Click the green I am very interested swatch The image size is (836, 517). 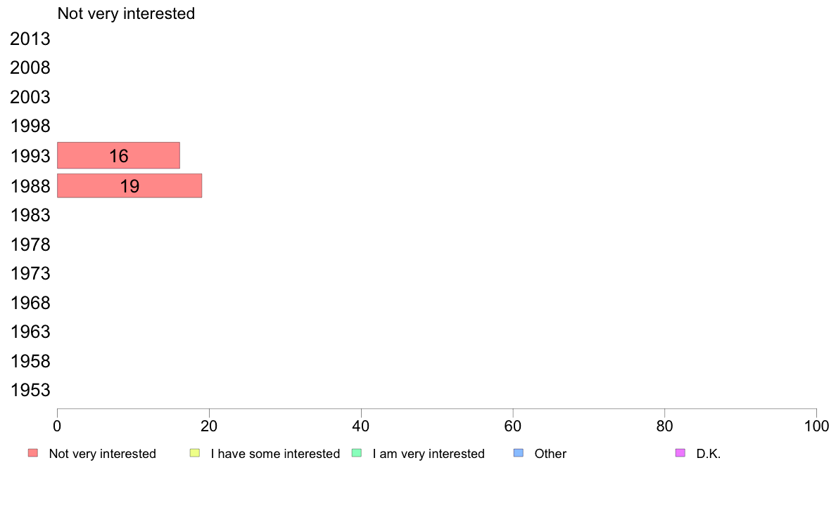[356, 453]
